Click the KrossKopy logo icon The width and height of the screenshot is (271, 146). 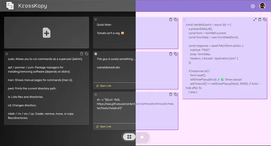tap(10, 6)
